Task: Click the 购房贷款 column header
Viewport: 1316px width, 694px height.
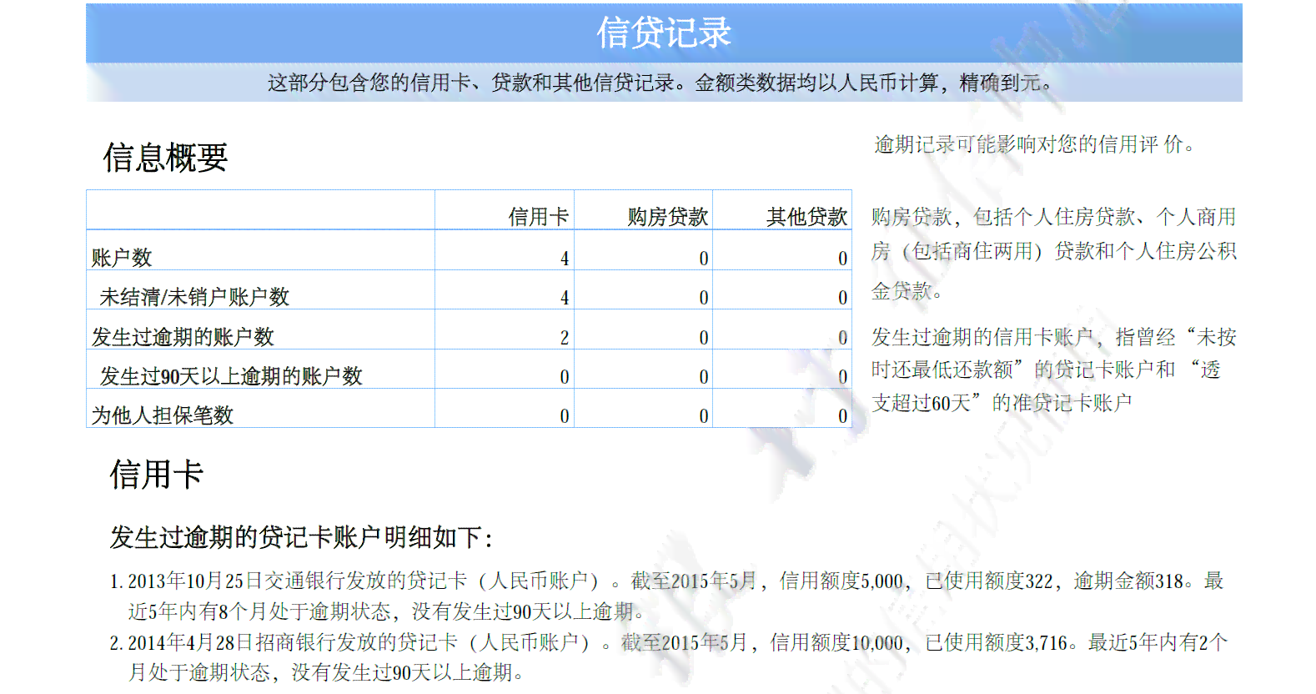Action: (668, 217)
